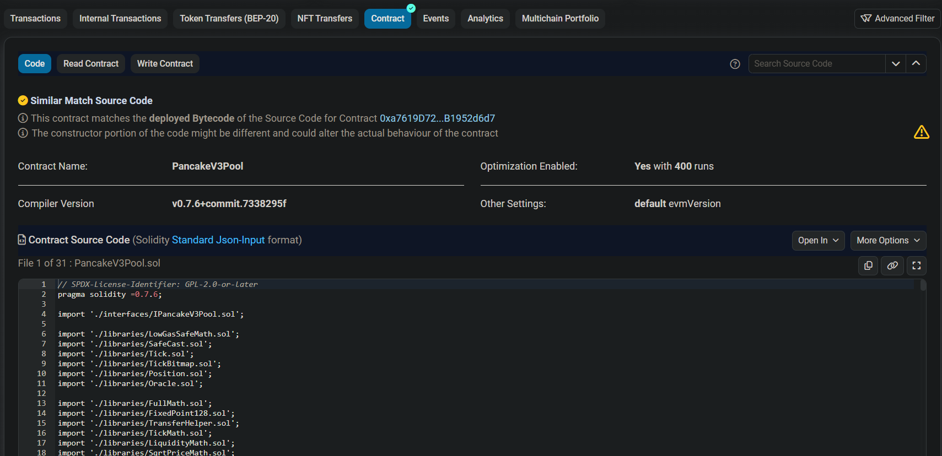Switch to the Events tab
The image size is (942, 456).
pyautogui.click(x=436, y=19)
